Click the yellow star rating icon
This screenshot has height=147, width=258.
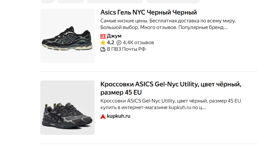pyautogui.click(x=103, y=43)
